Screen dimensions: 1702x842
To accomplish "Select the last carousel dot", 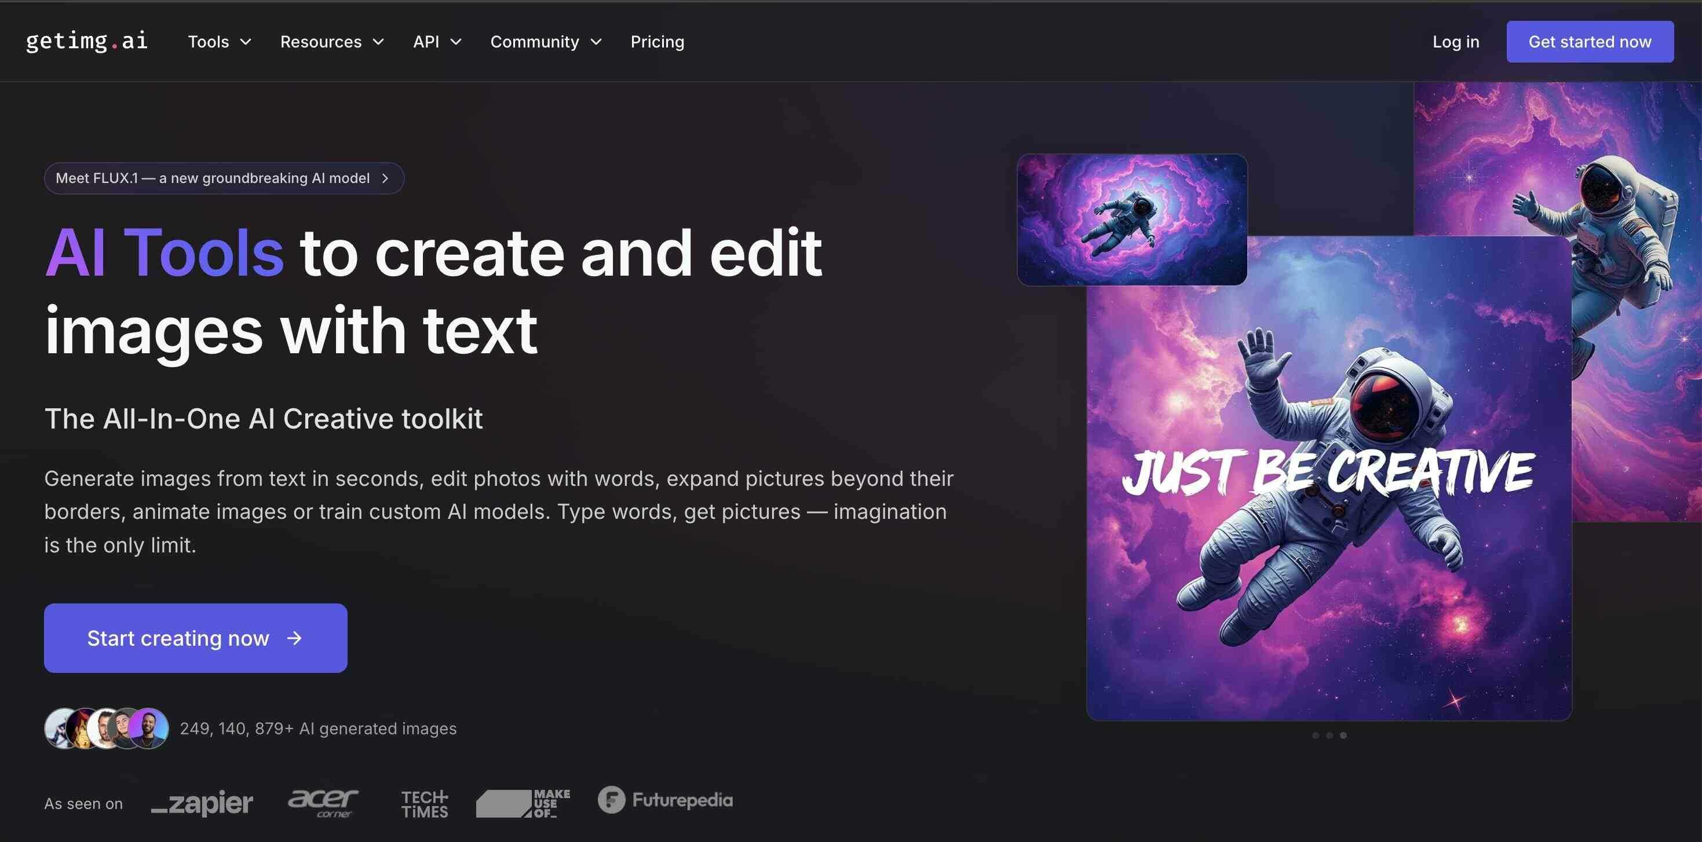I will tap(1343, 735).
